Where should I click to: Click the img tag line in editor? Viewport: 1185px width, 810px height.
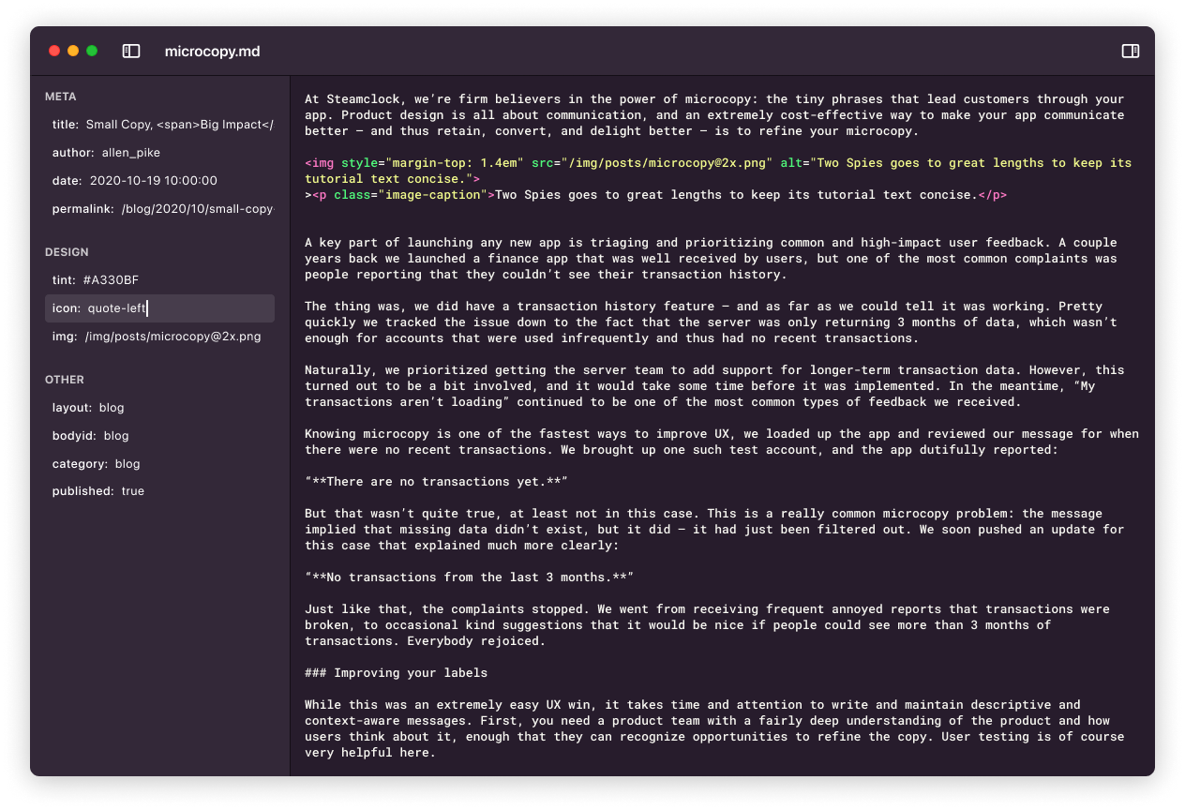tap(718, 171)
